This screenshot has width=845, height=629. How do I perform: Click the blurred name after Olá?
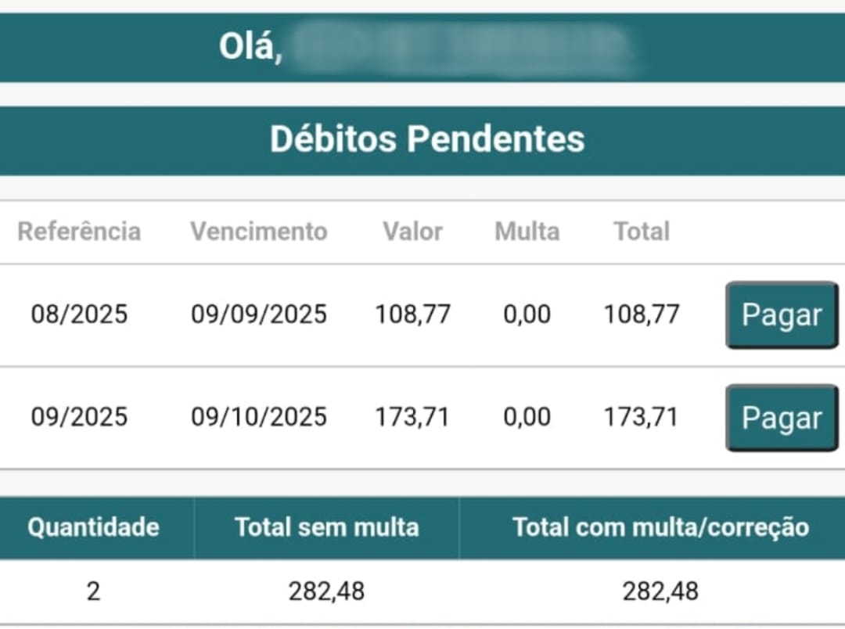tap(462, 49)
